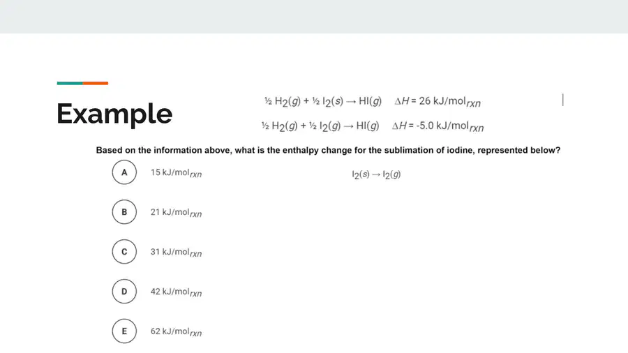The image size is (628, 353).
Task: Click the orange segment of accent line
Action: click(x=96, y=83)
